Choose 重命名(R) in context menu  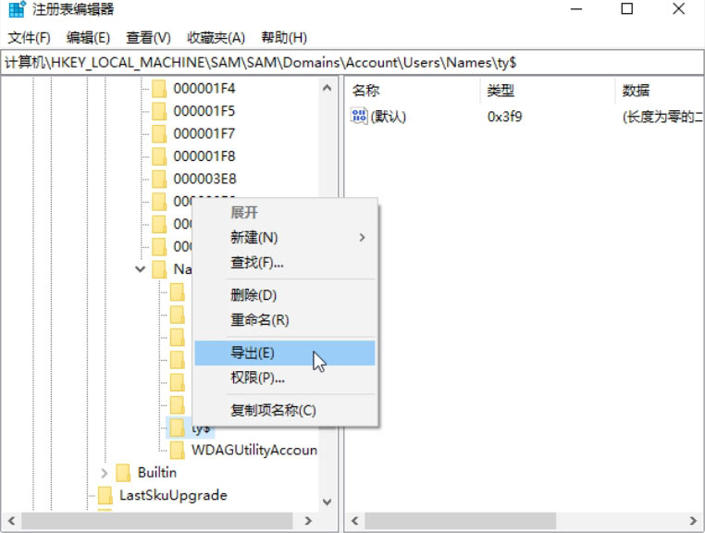[x=285, y=320]
